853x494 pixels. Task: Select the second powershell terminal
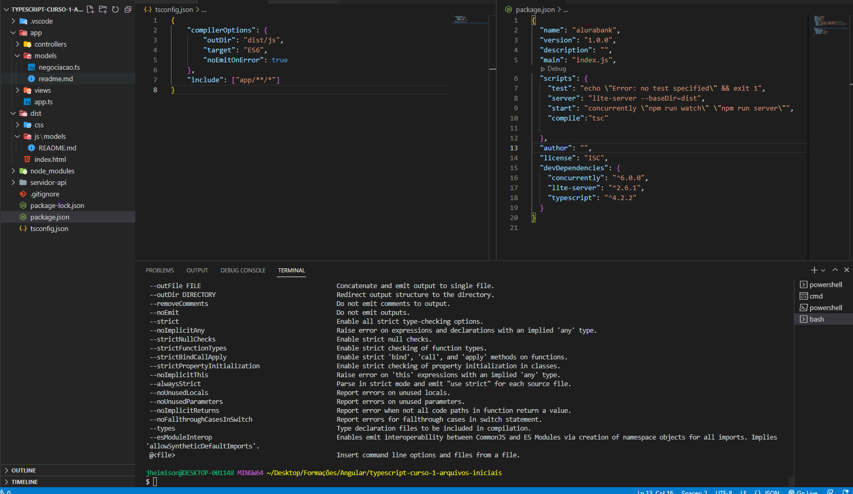tap(824, 308)
